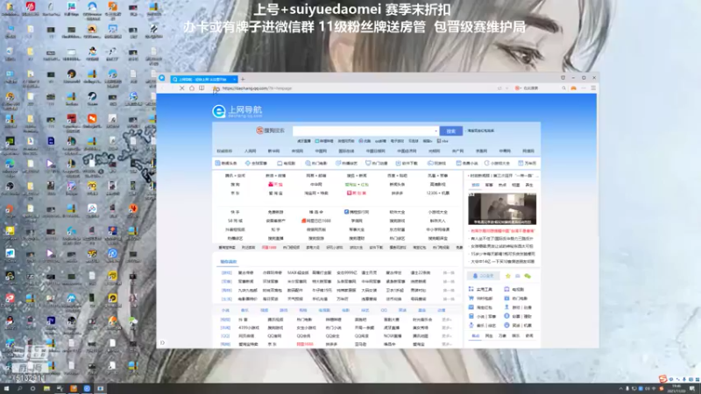Open the search engine dropdown arrow in search box
Viewport: 701px width, 394px height.
point(435,130)
